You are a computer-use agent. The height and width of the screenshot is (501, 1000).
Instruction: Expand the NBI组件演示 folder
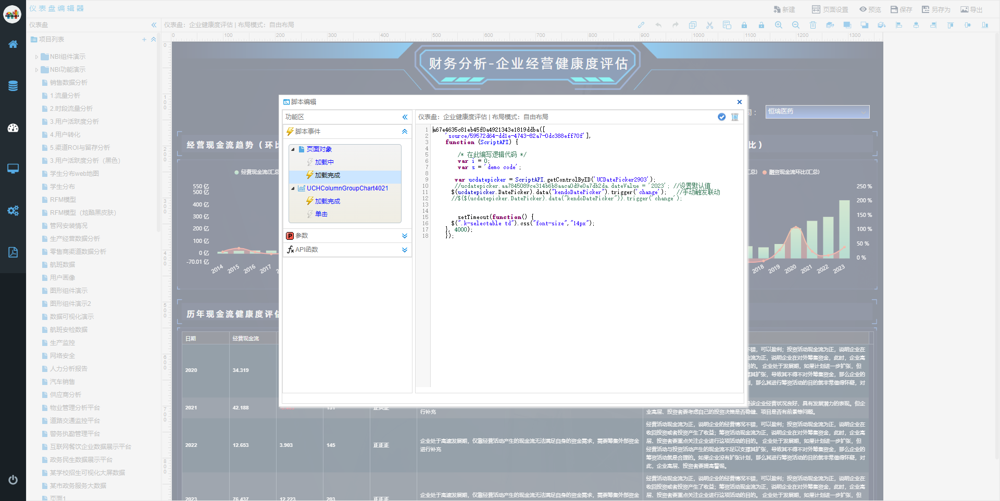click(36, 57)
